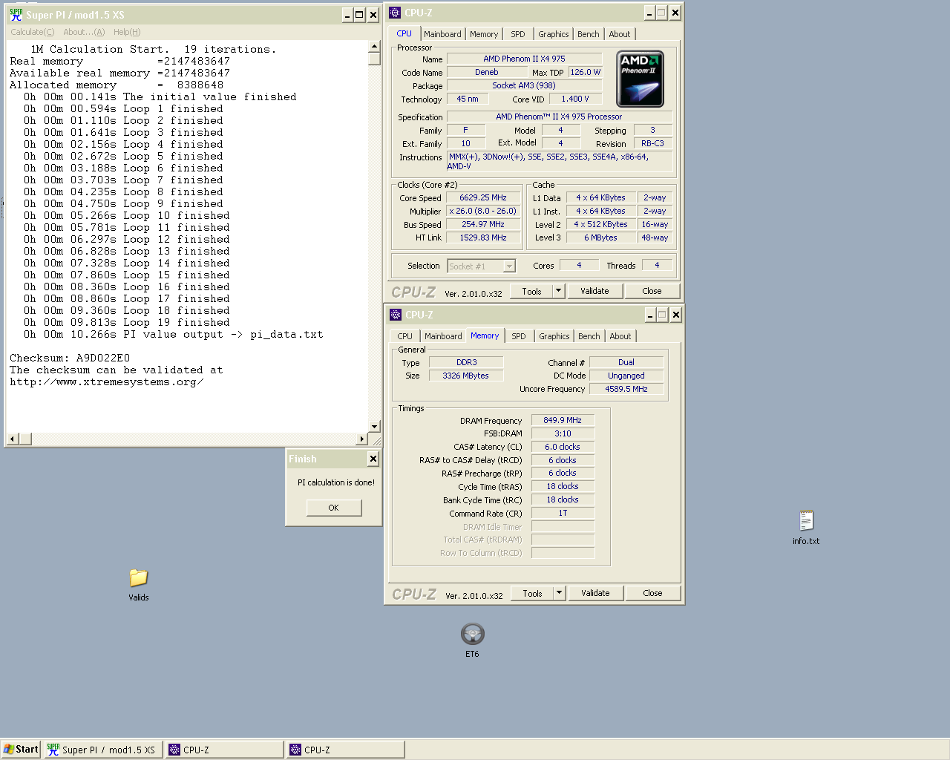The image size is (950, 760).
Task: Open Mainboard tab in lower CPU-Z
Action: click(443, 336)
